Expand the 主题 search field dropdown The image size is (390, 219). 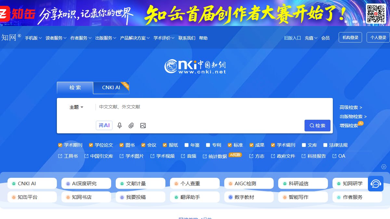(x=76, y=107)
